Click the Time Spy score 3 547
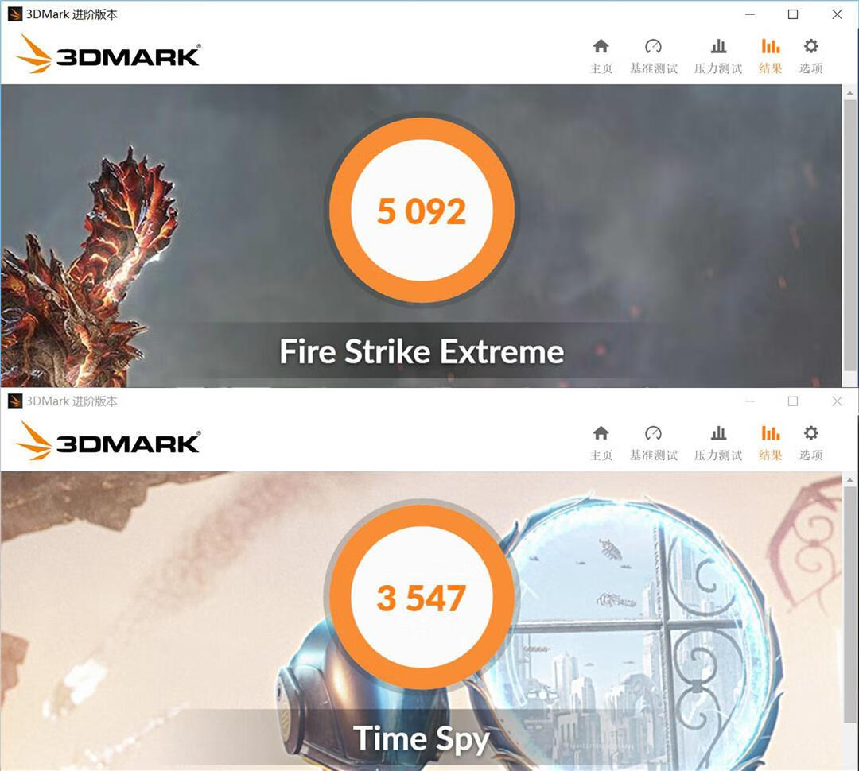The width and height of the screenshot is (859, 771). point(422,598)
